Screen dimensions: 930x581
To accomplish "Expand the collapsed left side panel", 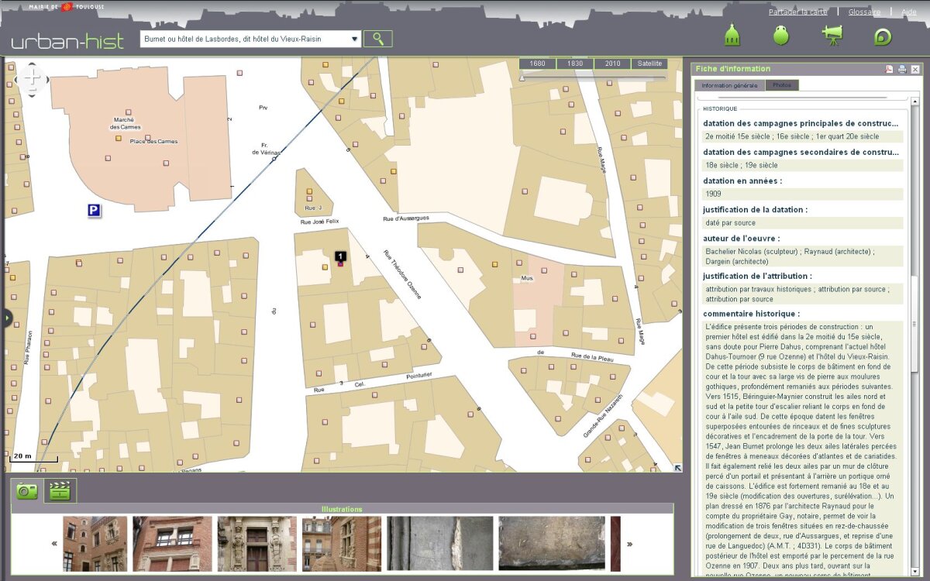I will (x=6, y=318).
